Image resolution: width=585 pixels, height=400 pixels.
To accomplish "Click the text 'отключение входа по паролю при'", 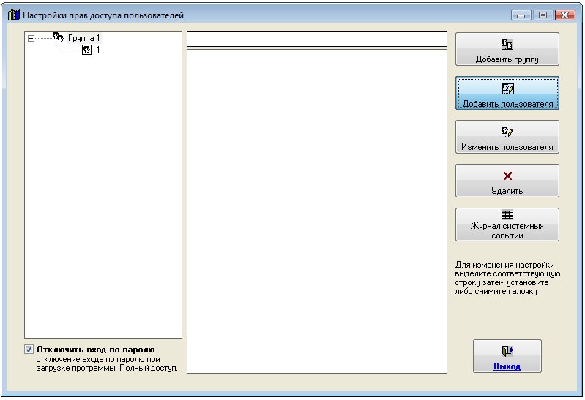I will pos(98,359).
